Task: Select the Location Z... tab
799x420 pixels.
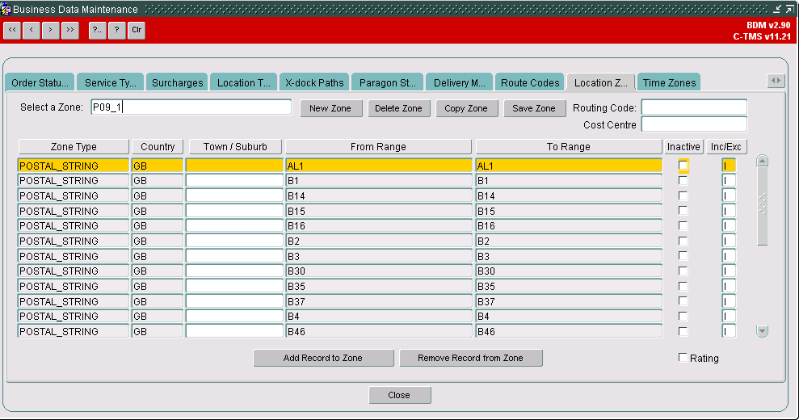Action: tap(601, 82)
